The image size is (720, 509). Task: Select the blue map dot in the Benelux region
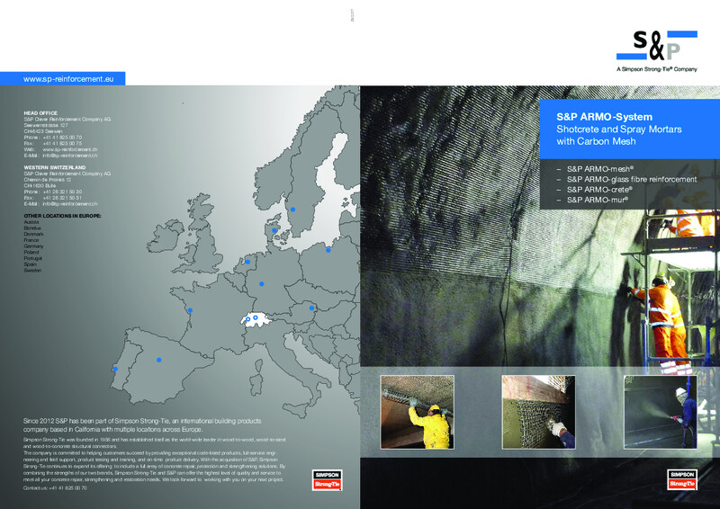[247, 262]
